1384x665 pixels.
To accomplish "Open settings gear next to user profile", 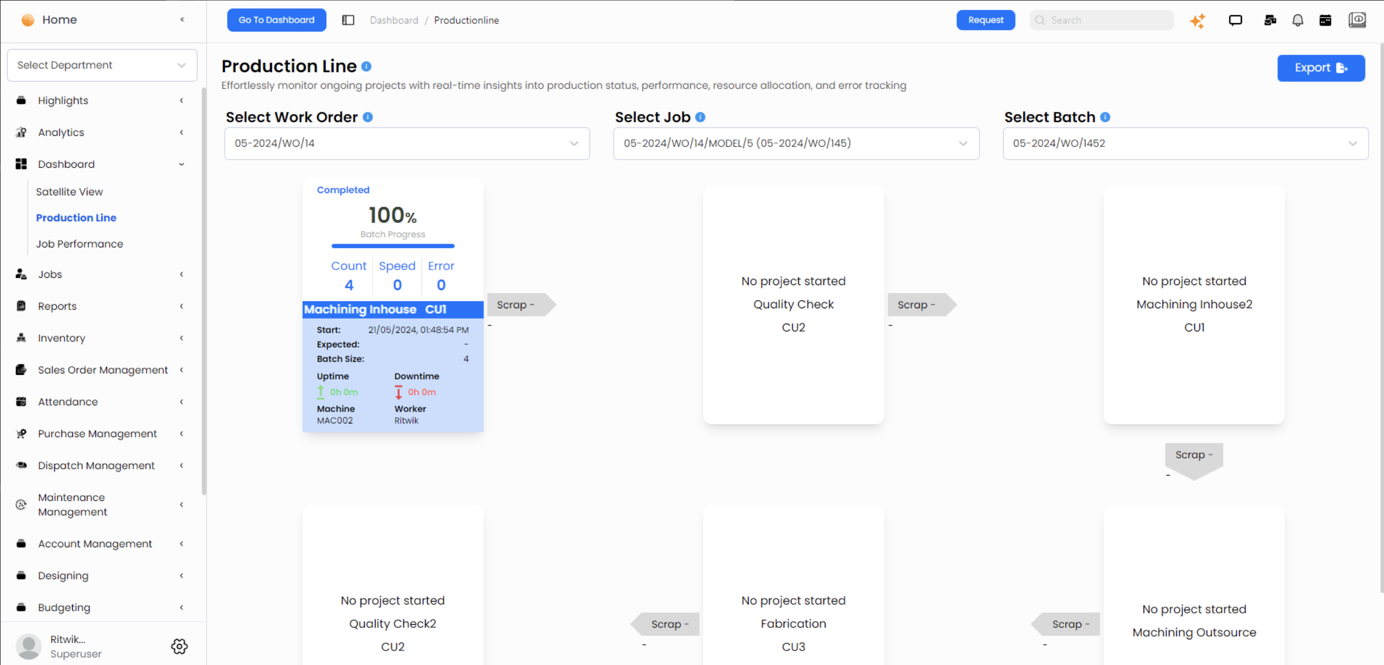I will click(179, 646).
